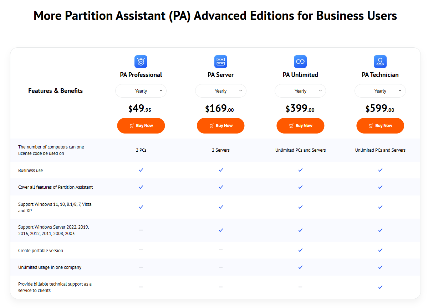Buy PA Unlimited for $399.00
433x308 pixels.
click(x=300, y=126)
